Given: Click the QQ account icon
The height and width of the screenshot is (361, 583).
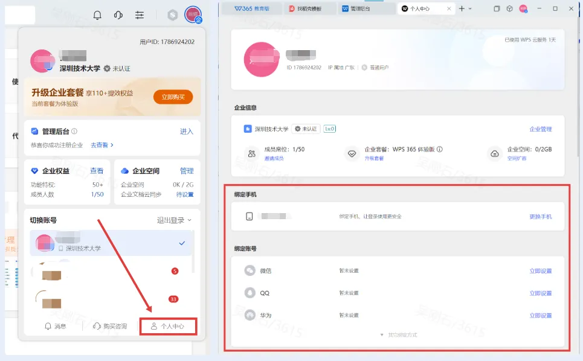Looking at the screenshot, I should click(x=250, y=293).
